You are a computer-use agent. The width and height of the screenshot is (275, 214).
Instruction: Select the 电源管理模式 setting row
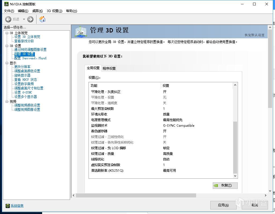pos(101,120)
